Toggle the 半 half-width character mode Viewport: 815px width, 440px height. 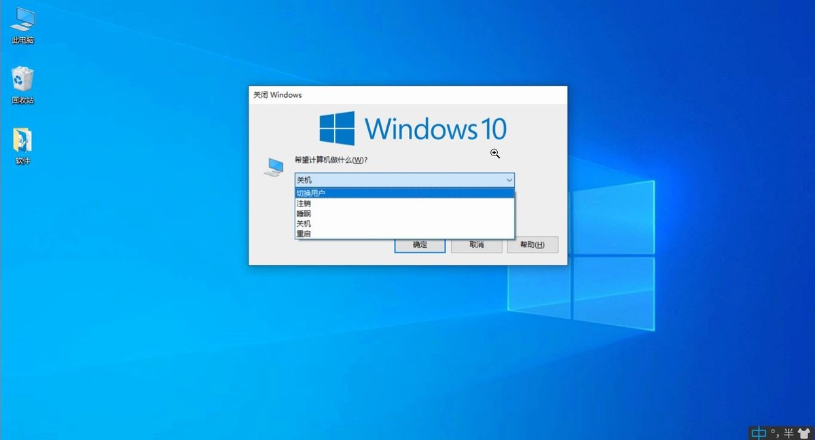coord(789,433)
